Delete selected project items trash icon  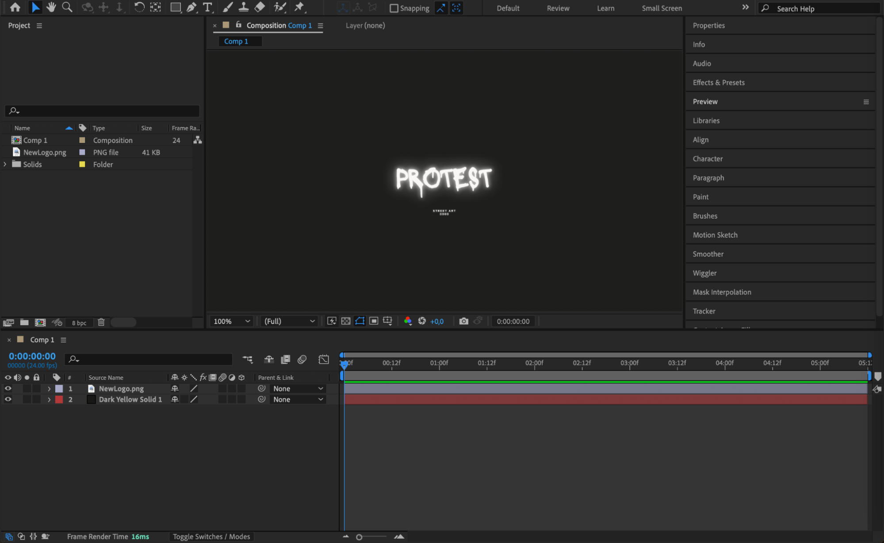[101, 322]
